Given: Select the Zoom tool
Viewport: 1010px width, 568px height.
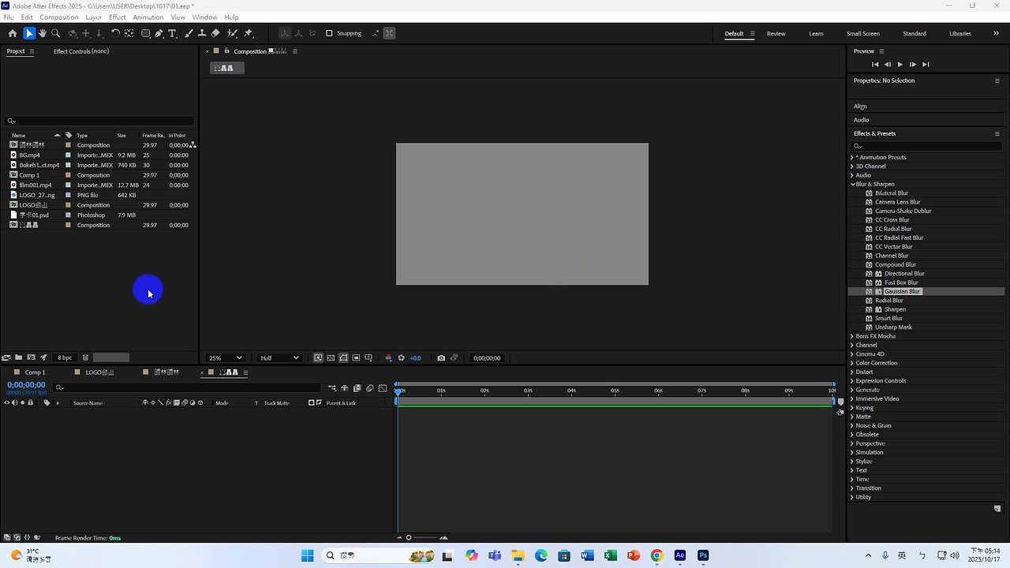Looking at the screenshot, I should [x=56, y=33].
